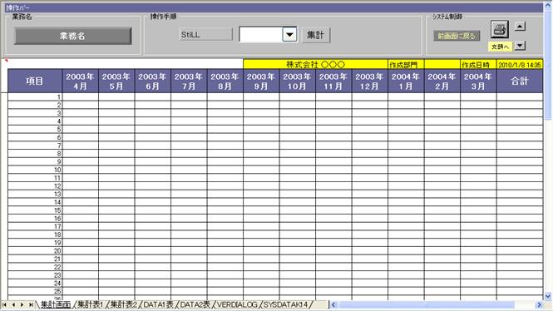This screenshot has width=553, height=311.
Task: Click the 文頭へ button
Action: (x=500, y=47)
